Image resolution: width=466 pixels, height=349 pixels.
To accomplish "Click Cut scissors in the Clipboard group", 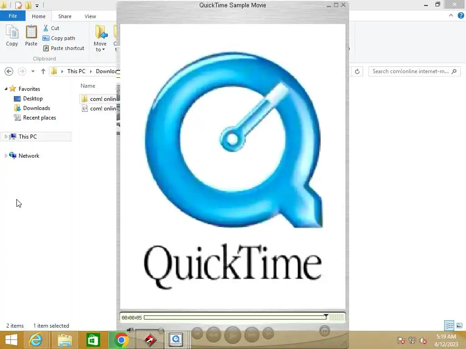I will (51, 28).
